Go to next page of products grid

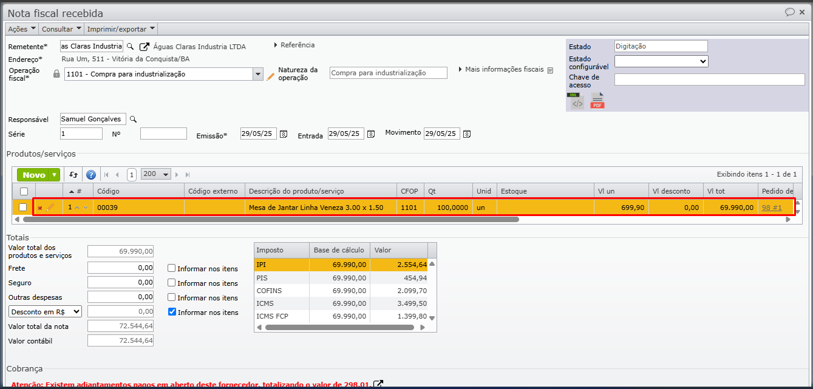click(177, 175)
